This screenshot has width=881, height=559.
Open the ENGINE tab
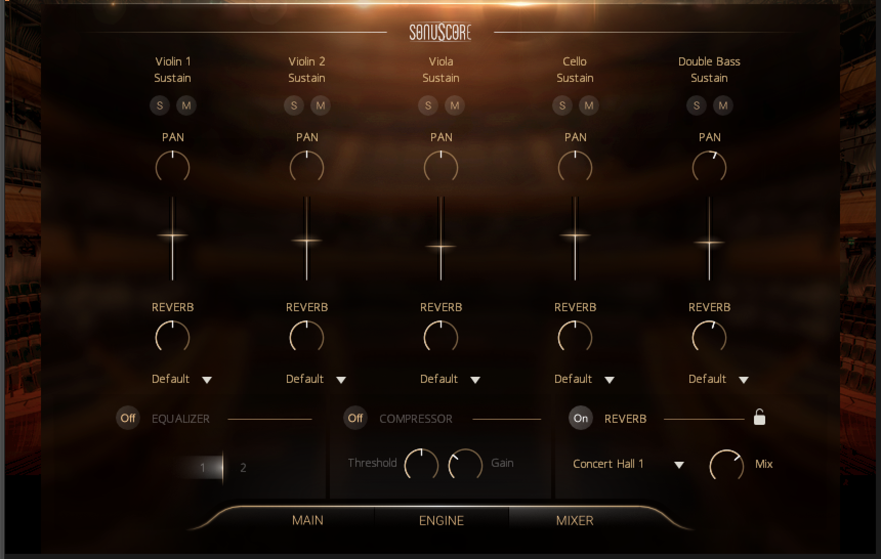(441, 521)
